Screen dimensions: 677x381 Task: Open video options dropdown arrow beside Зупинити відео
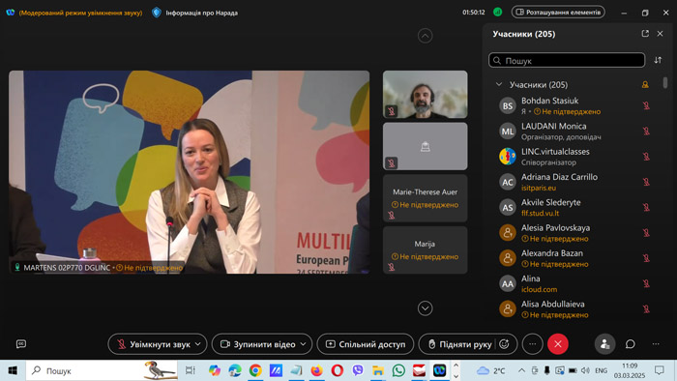point(303,344)
